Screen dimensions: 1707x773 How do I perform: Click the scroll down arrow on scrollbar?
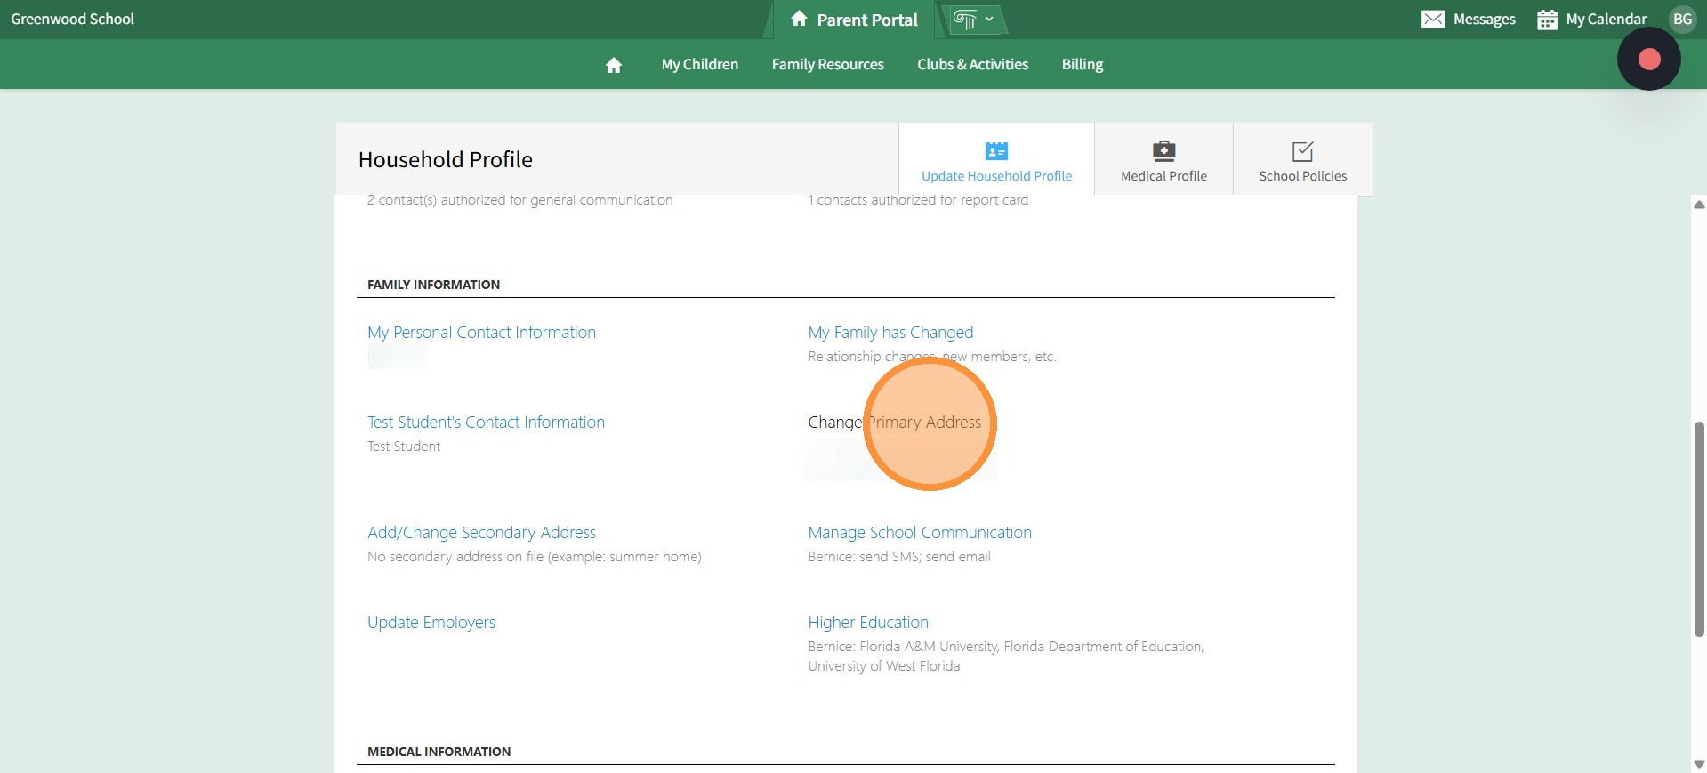point(1699,763)
